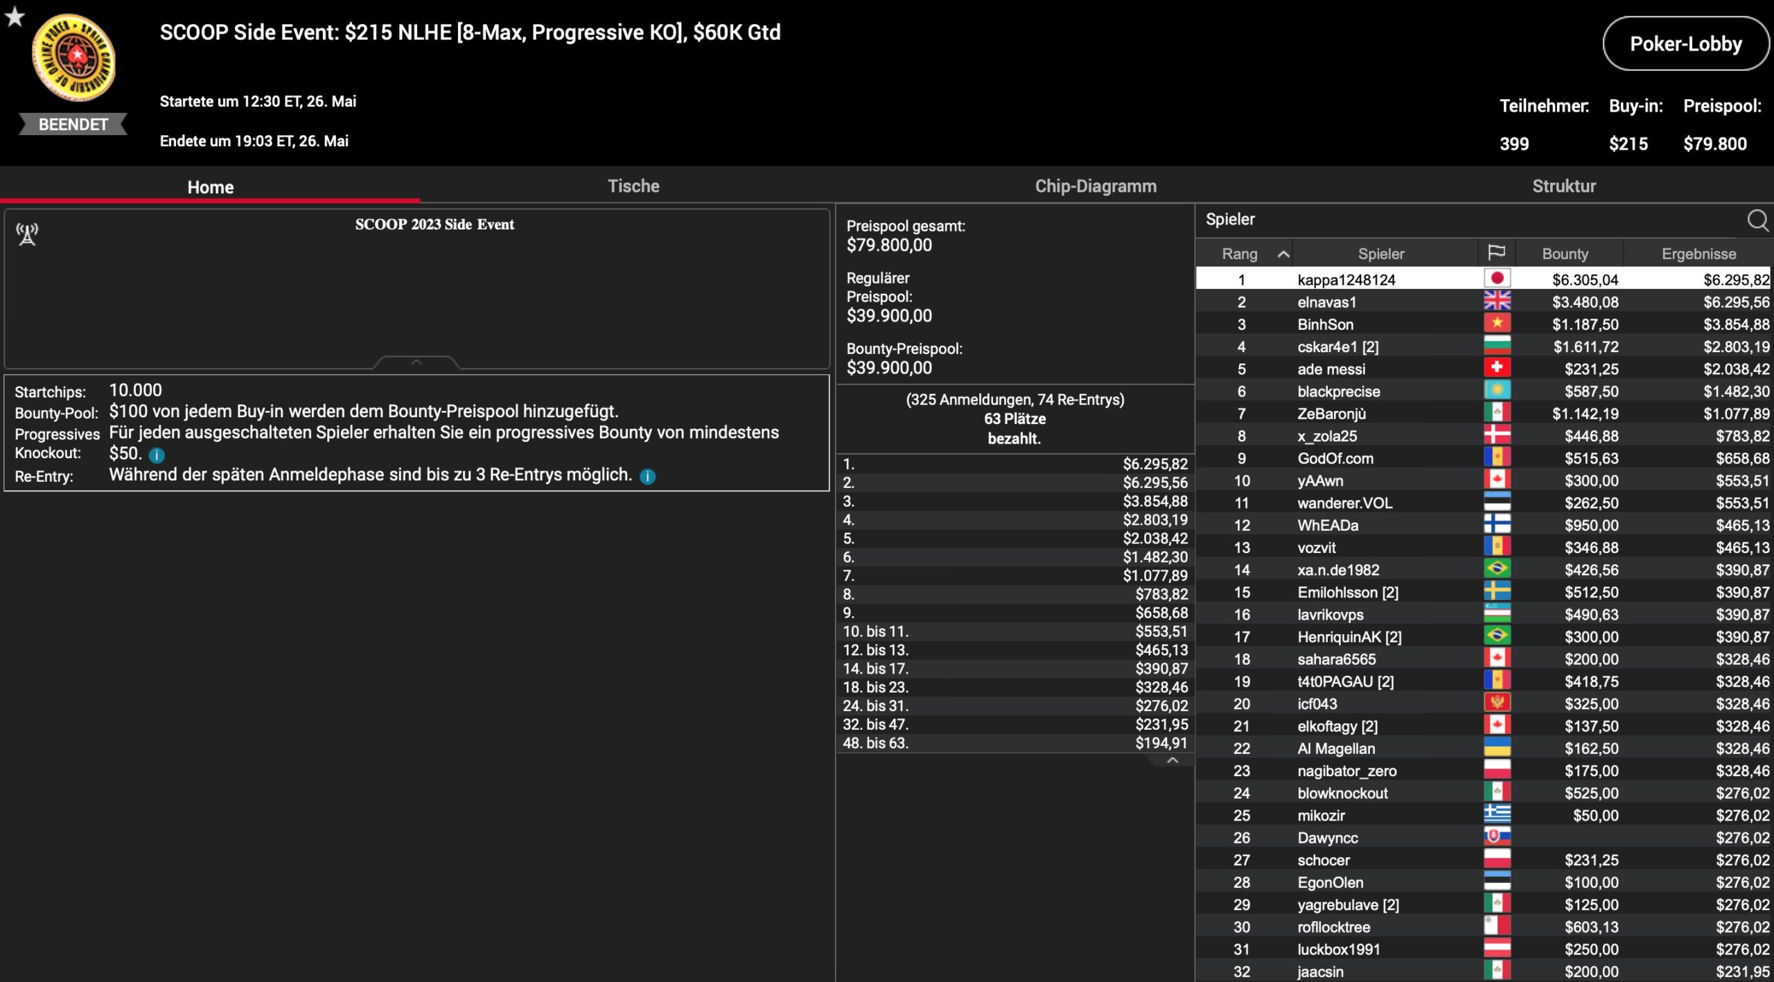
Task: Click Montenegro flag in icf043 row
Action: (x=1497, y=703)
